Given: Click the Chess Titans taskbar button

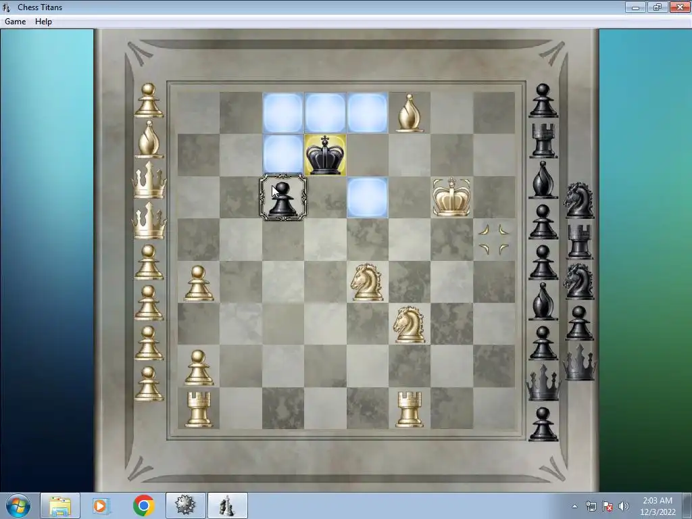Looking at the screenshot, I should tap(227, 505).
